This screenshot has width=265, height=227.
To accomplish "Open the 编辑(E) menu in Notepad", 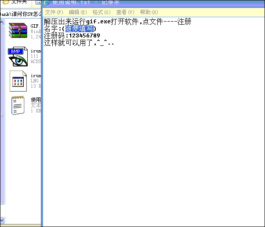I will [78, 12].
